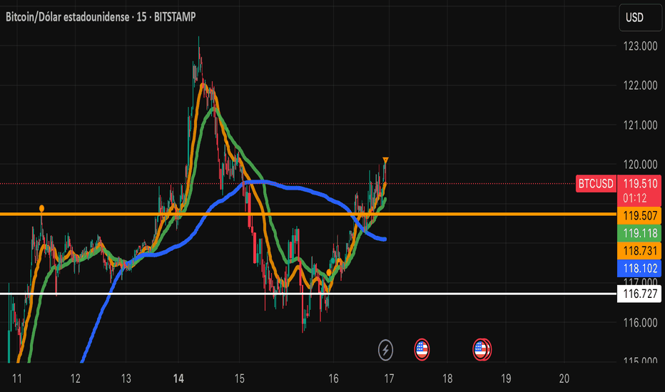Click date 18 on the time axis
The image size is (665, 392).
point(447,378)
